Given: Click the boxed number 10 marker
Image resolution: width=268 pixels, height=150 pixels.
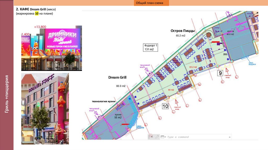Looking at the screenshot, I should click(165, 106).
